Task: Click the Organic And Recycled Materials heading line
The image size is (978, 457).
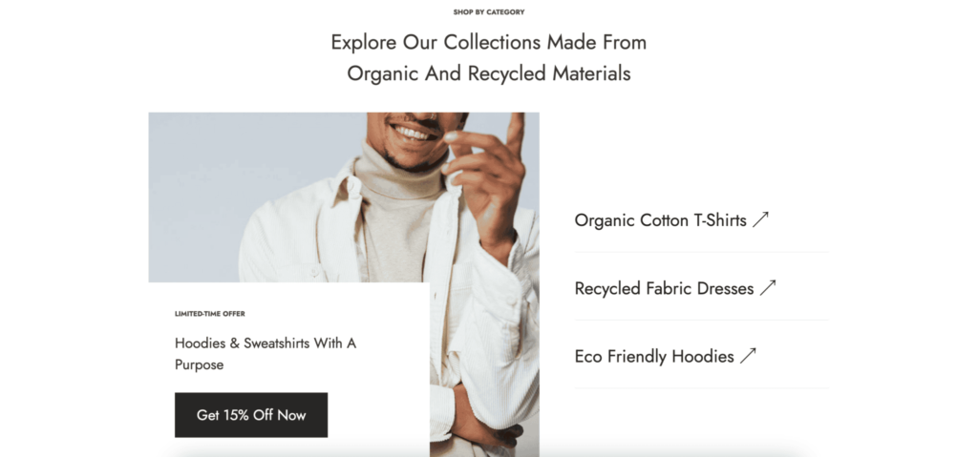Action: (x=488, y=73)
